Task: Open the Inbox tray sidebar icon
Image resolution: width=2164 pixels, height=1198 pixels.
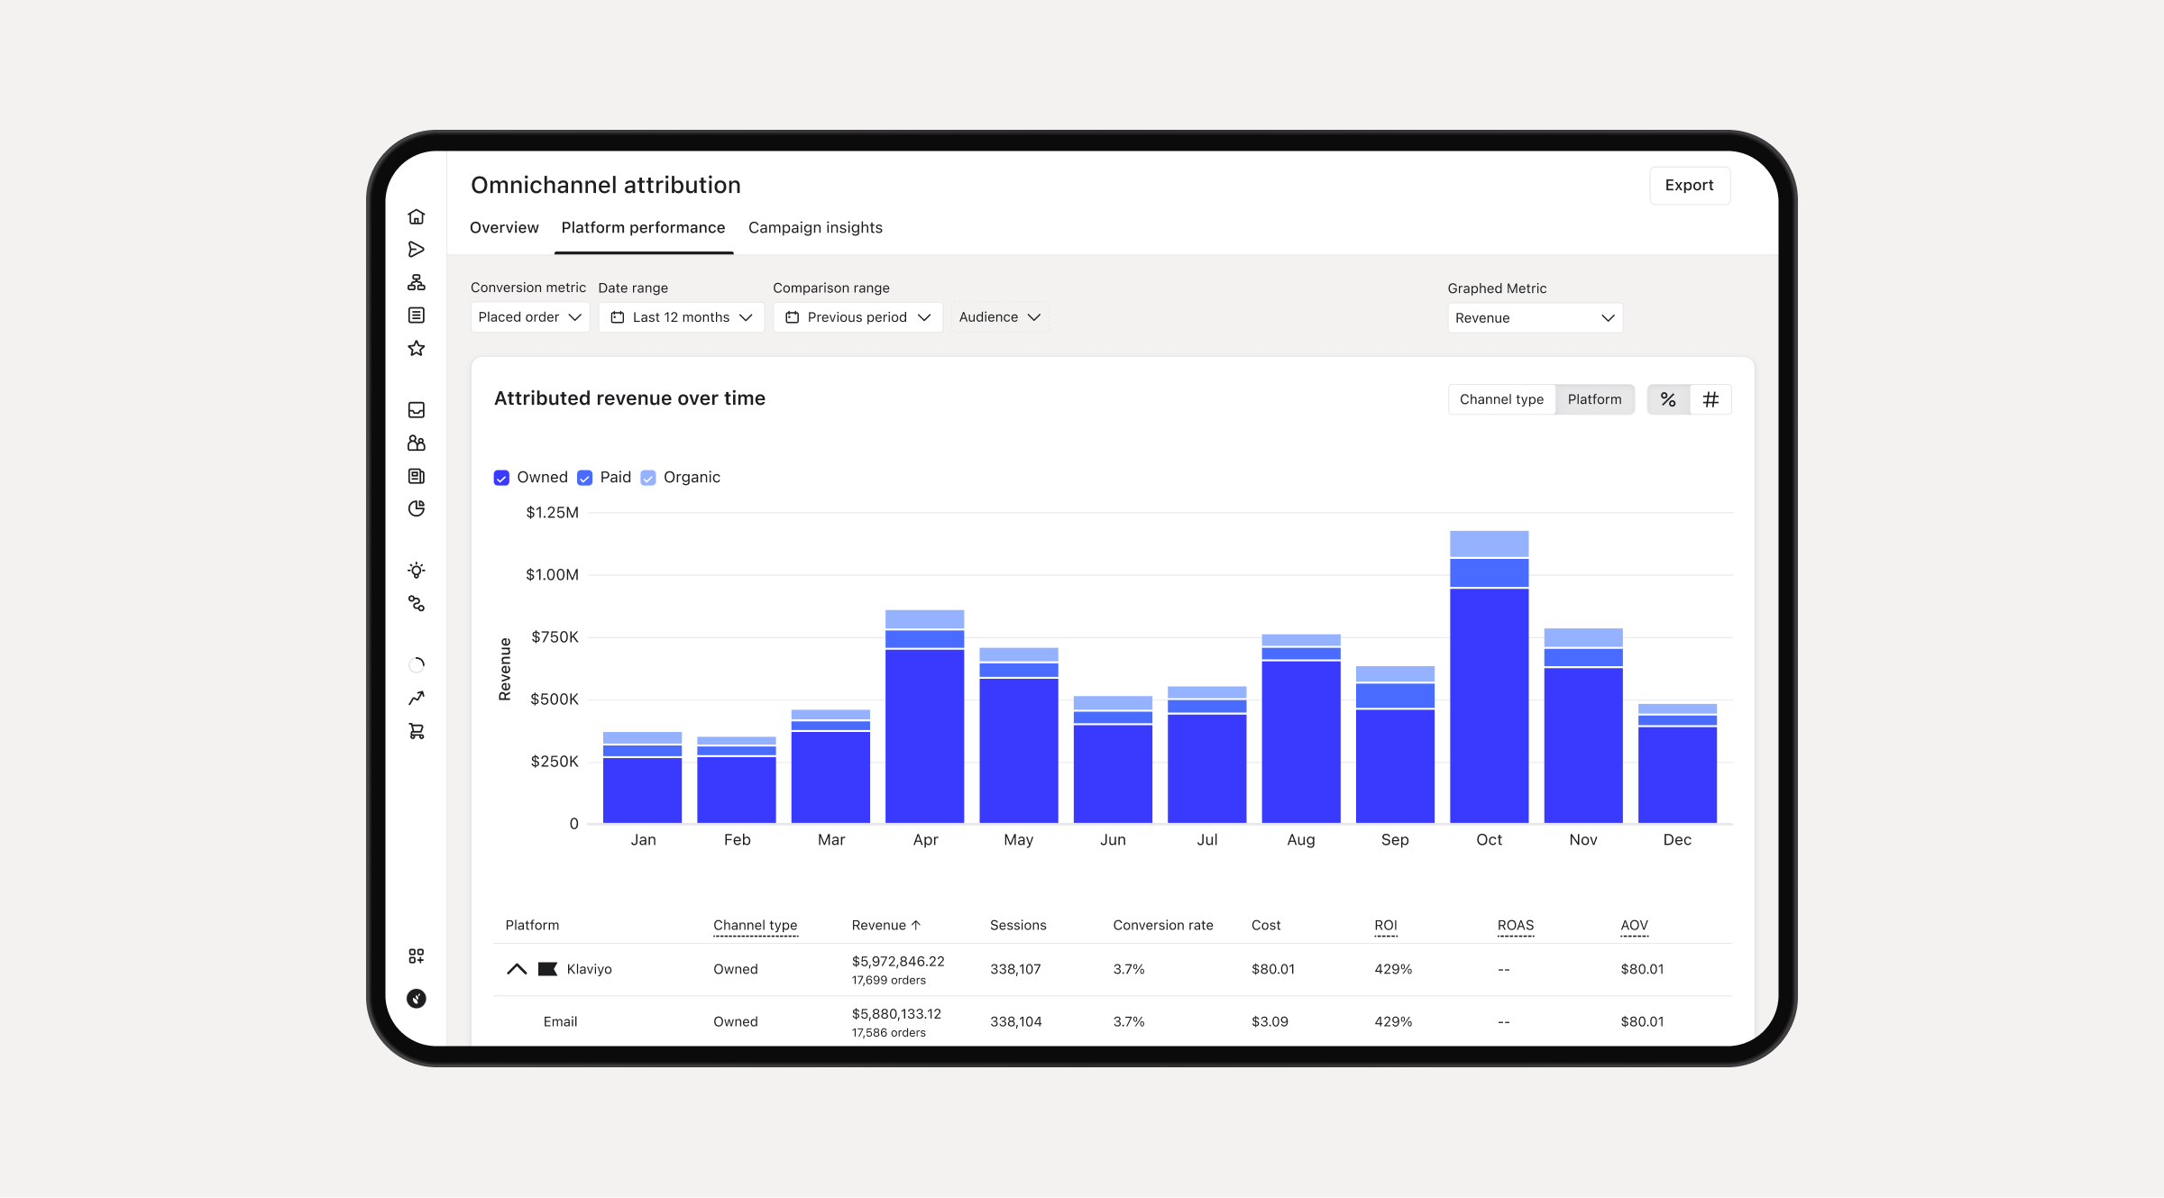Action: (x=416, y=410)
